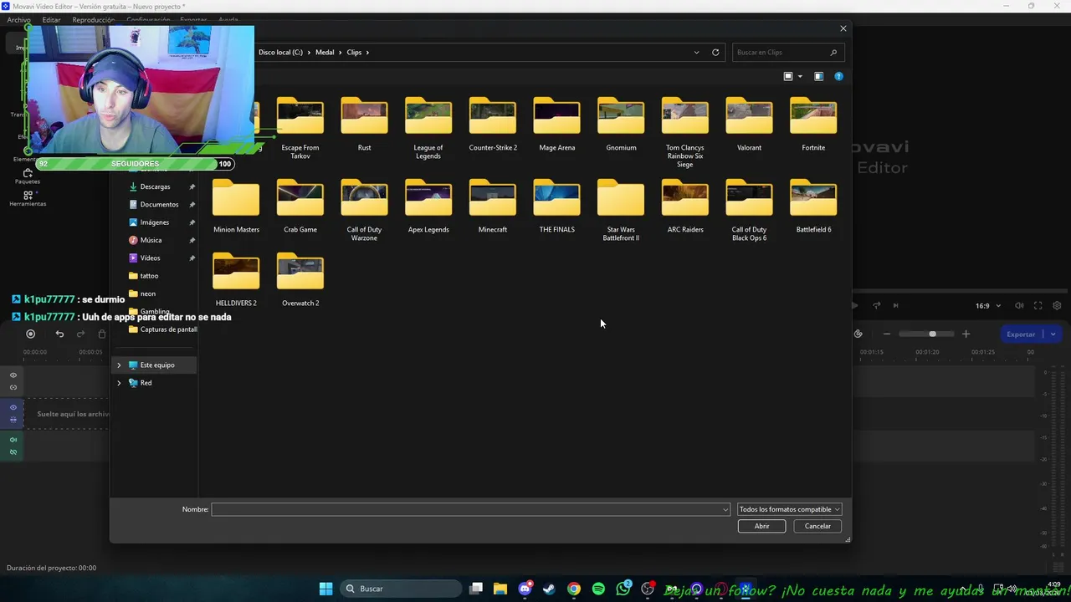Open Call of Duty Black Ops 6 folder

(x=749, y=210)
